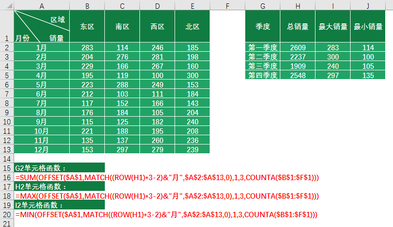Select 北区 value 239 for 12月
The height and width of the screenshot is (227, 393).
point(192,149)
